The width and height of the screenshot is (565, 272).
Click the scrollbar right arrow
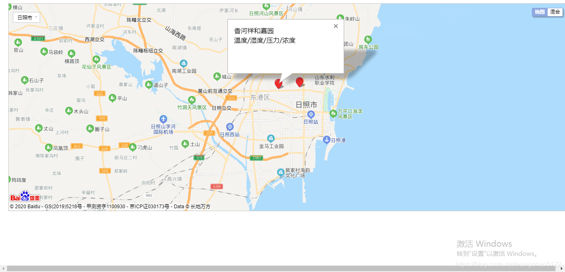click(562, 269)
